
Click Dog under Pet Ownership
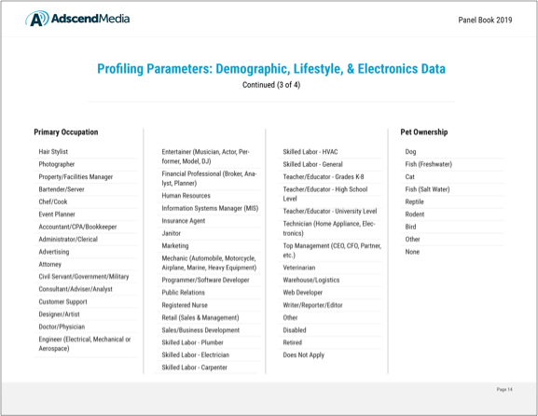coord(410,152)
